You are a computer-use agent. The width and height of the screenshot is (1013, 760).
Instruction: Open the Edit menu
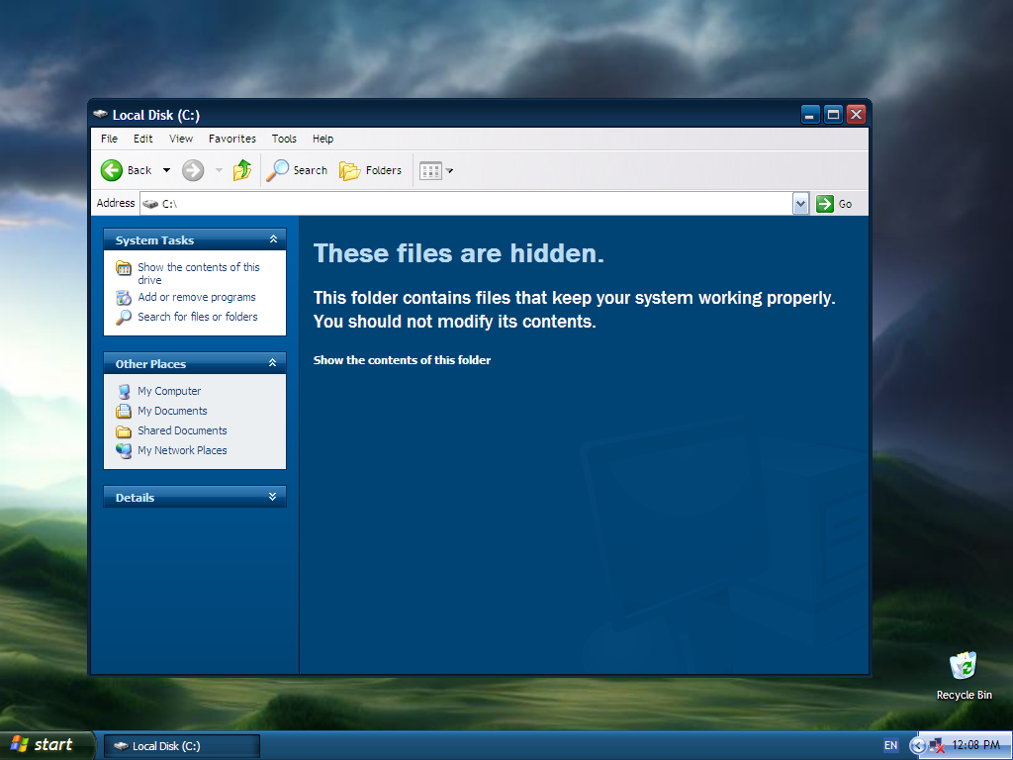(142, 139)
